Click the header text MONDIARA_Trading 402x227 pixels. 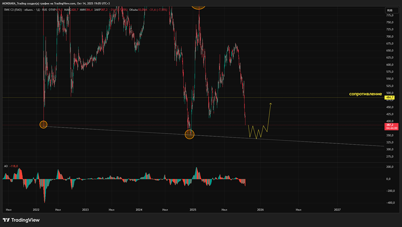point(14,3)
